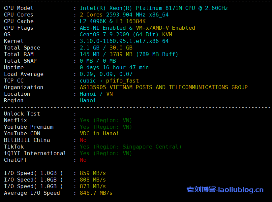Click the Intel Xeon Platinum 8171M CPU model text
Screen dimensions: 272x202
154,8
